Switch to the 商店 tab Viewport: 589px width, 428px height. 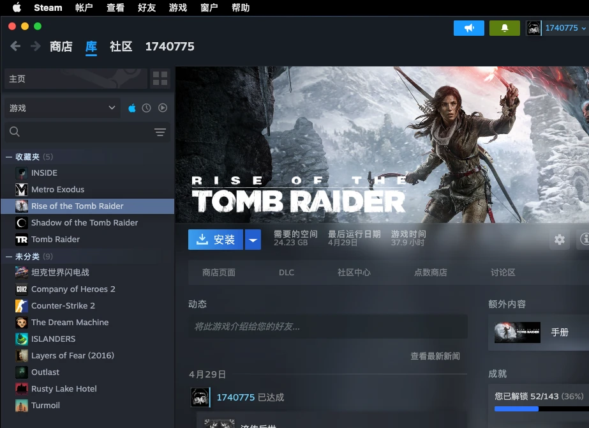point(61,47)
